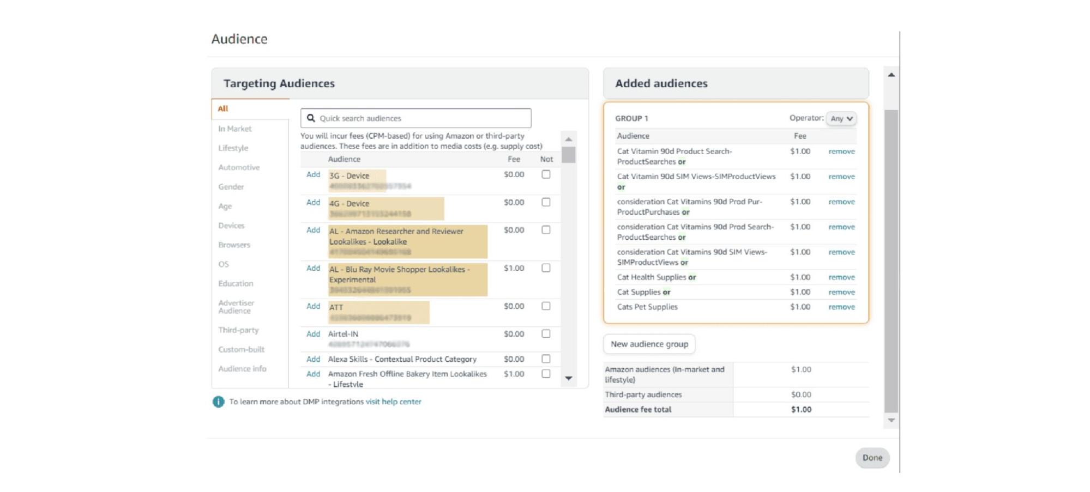Switch to the In Market category
This screenshot has height=492, width=1090.
(234, 129)
